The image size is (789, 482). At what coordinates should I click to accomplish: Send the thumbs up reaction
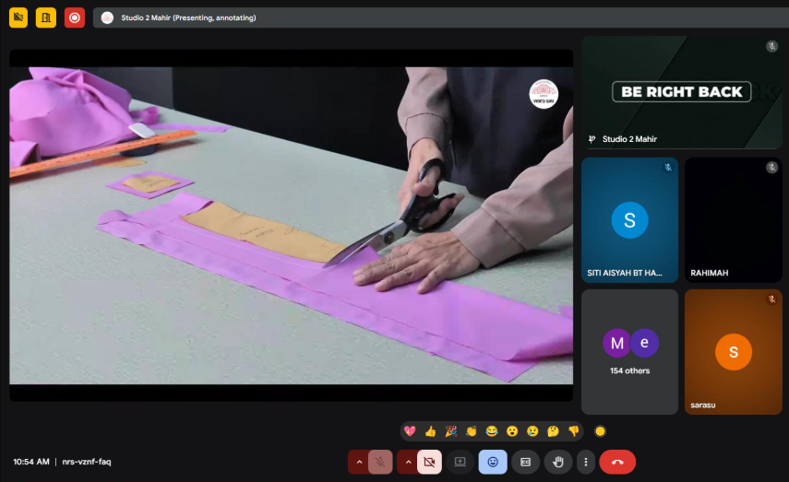tap(430, 430)
